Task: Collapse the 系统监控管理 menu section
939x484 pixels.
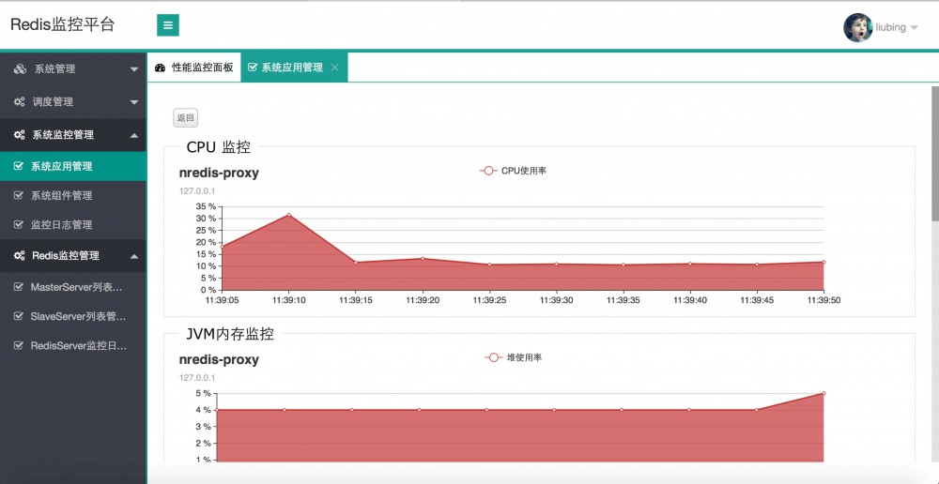Action: (x=73, y=135)
